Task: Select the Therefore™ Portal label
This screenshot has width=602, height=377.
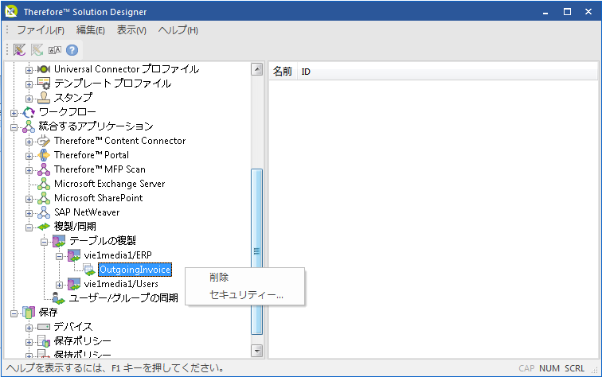Action: tap(92, 155)
